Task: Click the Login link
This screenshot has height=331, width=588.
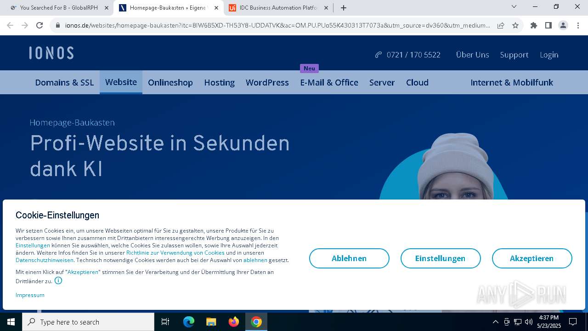Action: click(549, 55)
